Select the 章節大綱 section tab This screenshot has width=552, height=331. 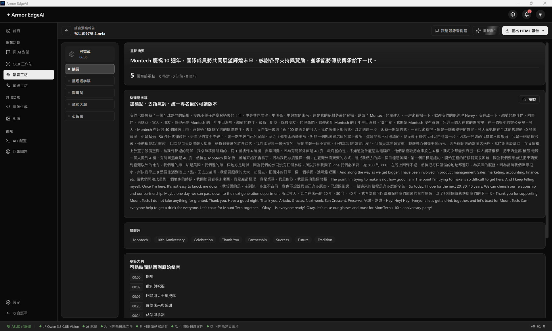point(90,105)
